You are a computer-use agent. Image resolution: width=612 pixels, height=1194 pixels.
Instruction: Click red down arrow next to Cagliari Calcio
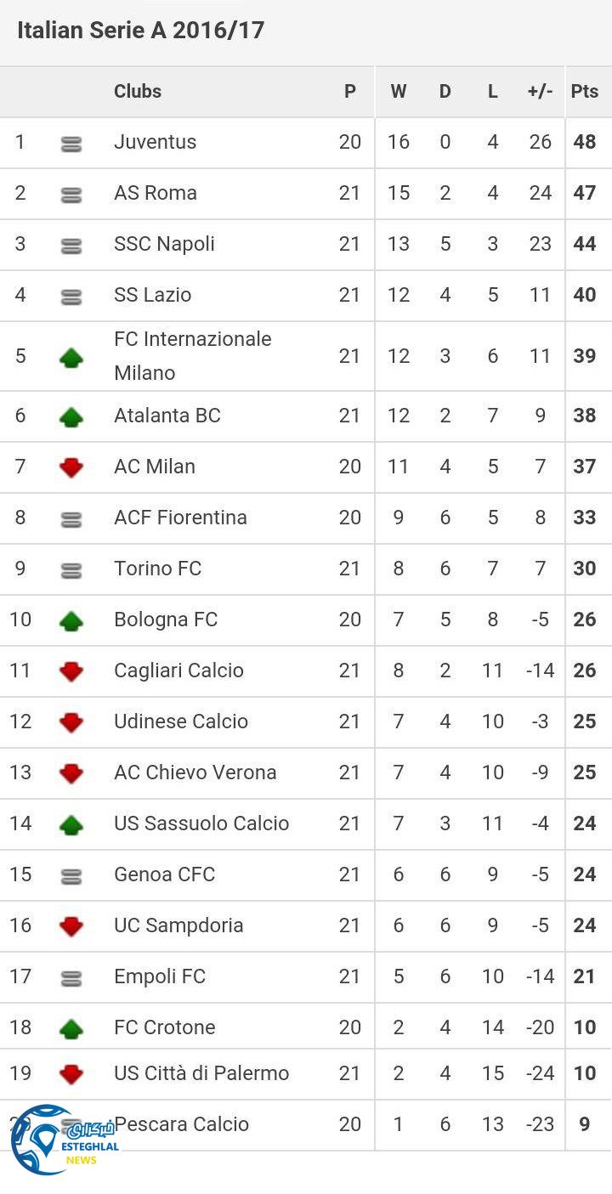pos(71,671)
